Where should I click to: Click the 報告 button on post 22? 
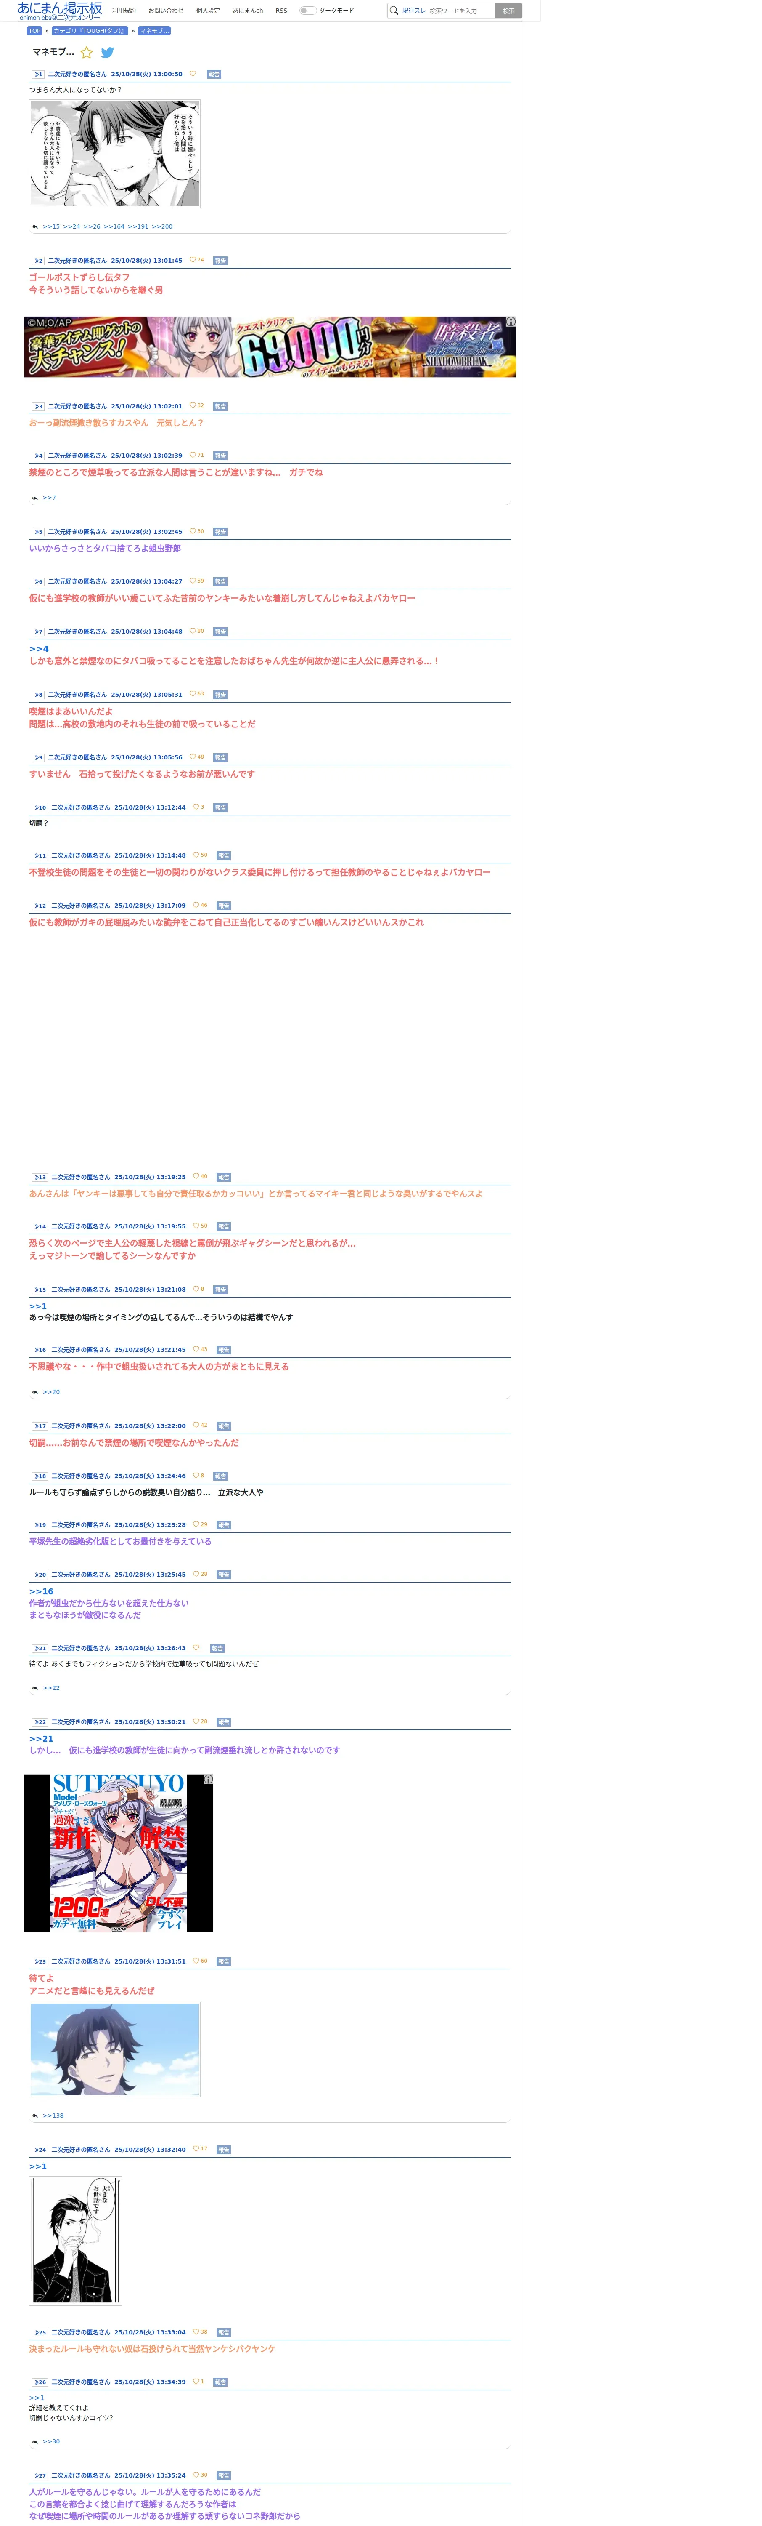point(223,1722)
